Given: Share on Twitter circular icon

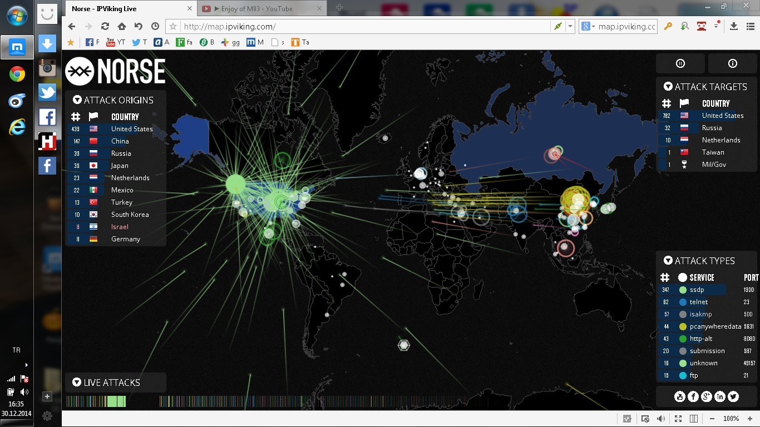Looking at the screenshot, I should tap(733, 396).
